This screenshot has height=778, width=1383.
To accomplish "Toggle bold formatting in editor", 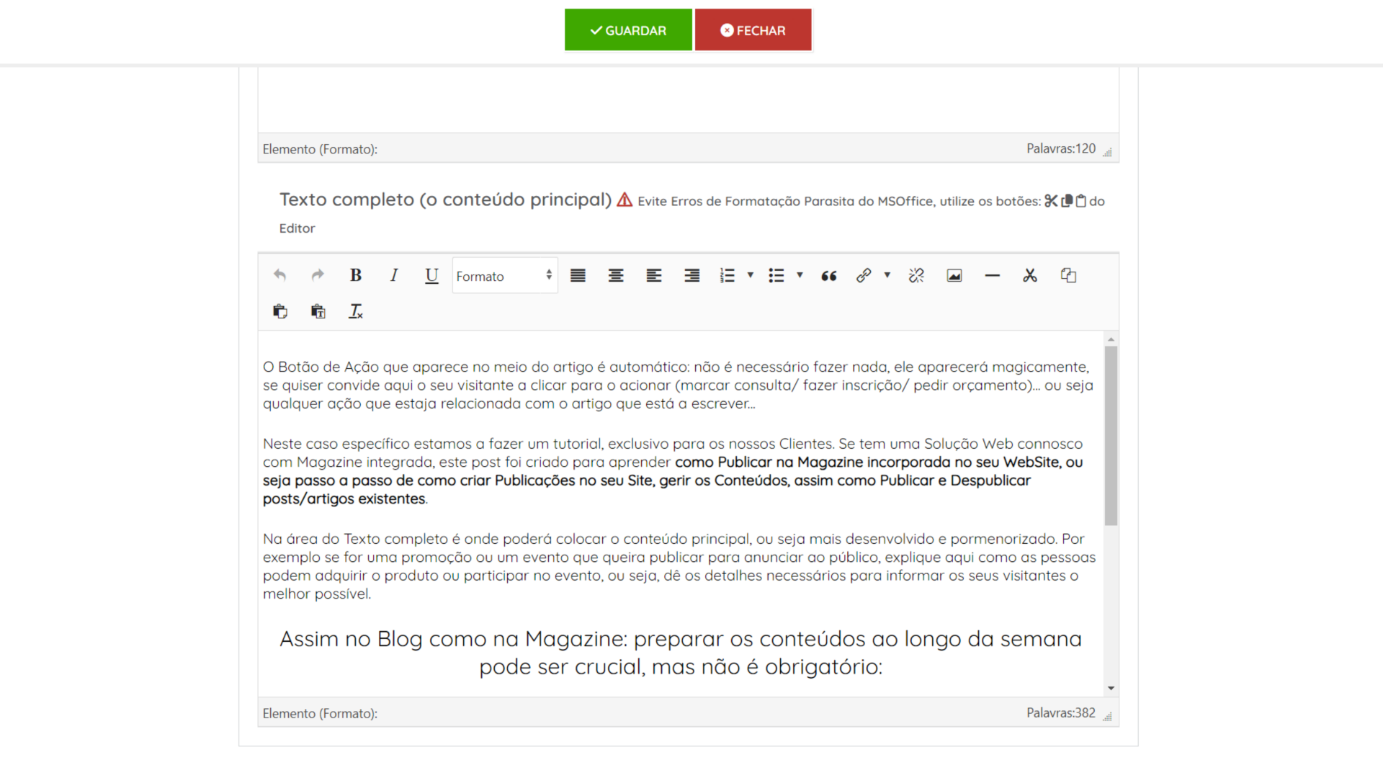I will pos(355,275).
